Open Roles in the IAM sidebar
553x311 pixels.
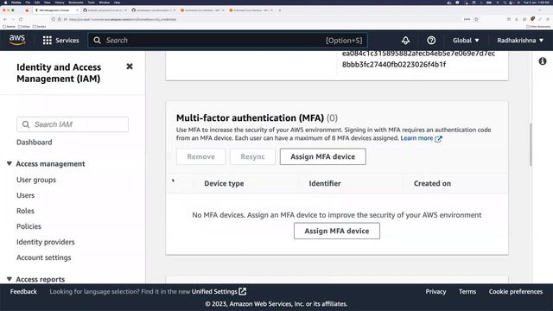tap(25, 211)
